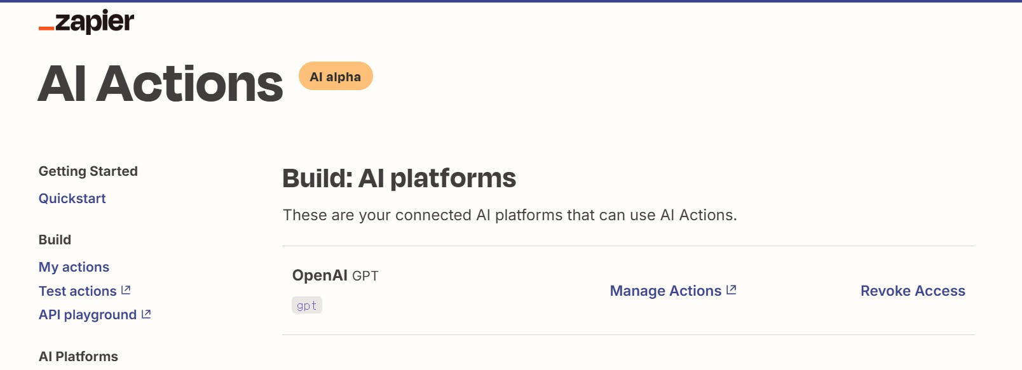
Task: Click the connected AI platforms description text
Action: (x=510, y=215)
